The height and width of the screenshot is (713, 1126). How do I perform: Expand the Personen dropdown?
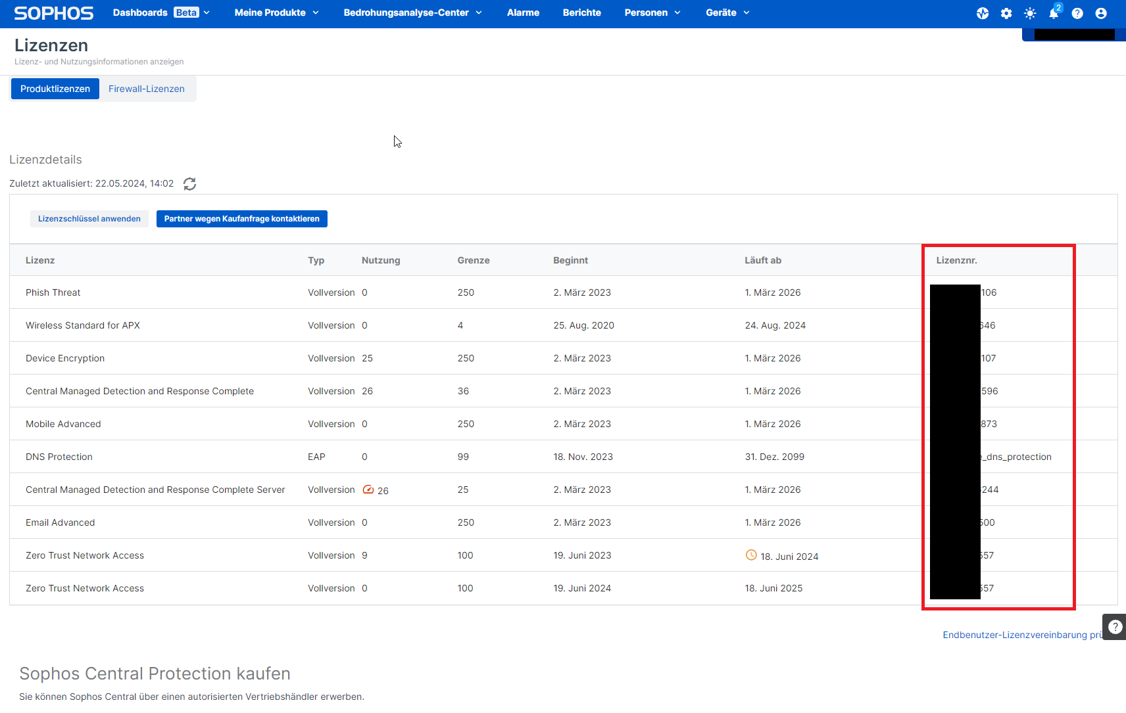point(652,12)
